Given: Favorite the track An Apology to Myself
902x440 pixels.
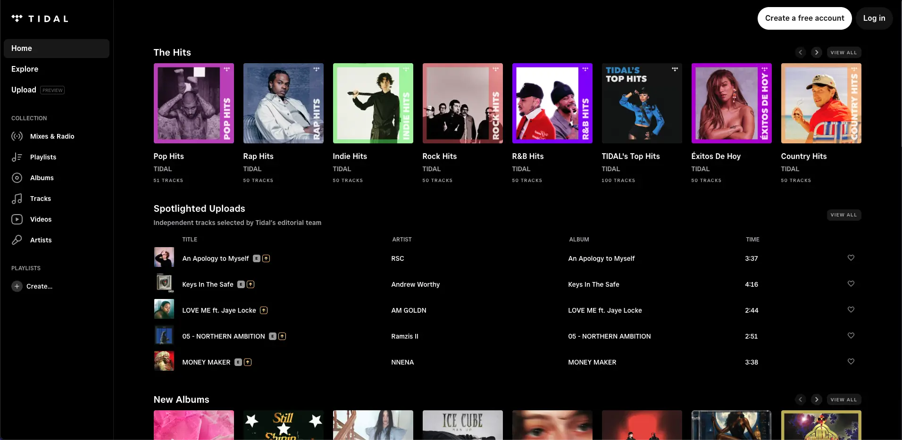Looking at the screenshot, I should click(x=851, y=258).
